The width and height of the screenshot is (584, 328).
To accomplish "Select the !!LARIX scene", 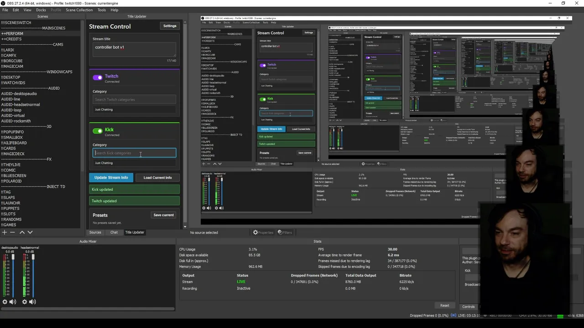I will coord(41,50).
